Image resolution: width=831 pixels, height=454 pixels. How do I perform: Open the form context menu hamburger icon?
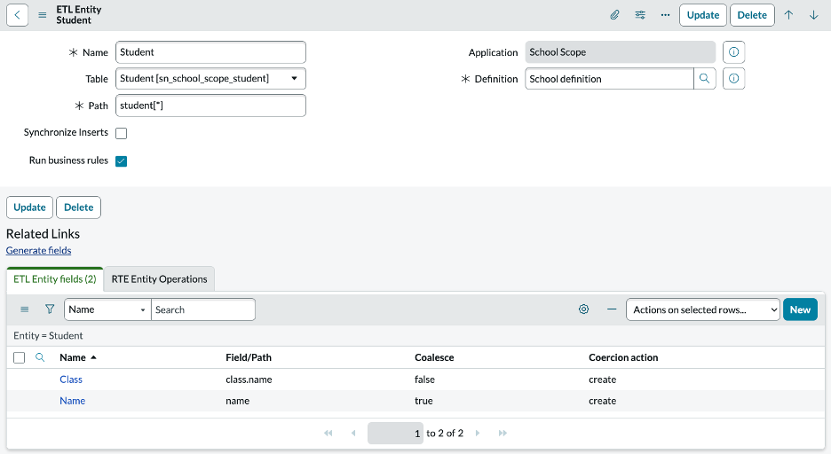pyautogui.click(x=43, y=15)
